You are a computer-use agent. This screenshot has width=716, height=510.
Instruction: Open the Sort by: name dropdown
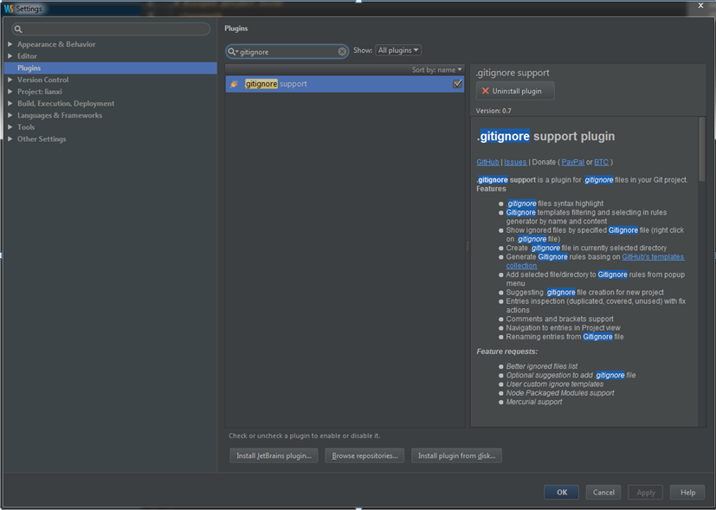point(436,70)
